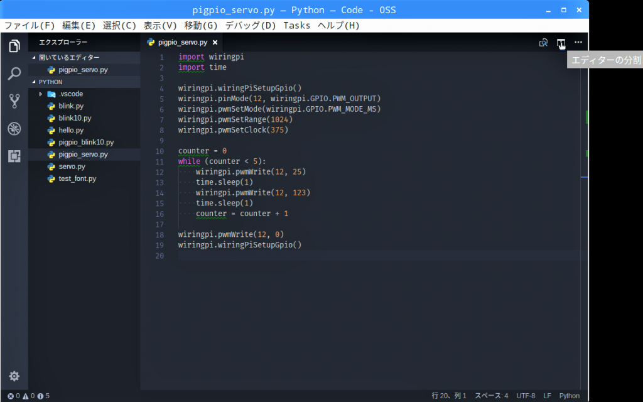
Task: Open blink10.py in the explorer
Action: [x=75, y=118]
